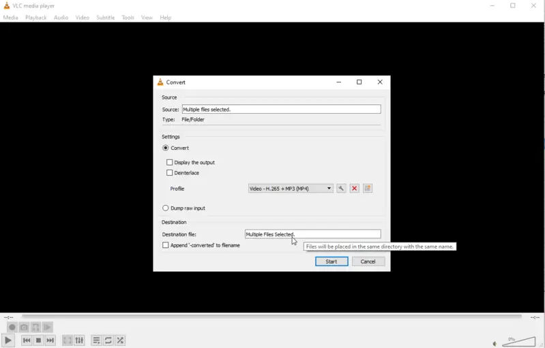The image size is (545, 348).
Task: Click the Previous media button
Action: [x=27, y=341]
